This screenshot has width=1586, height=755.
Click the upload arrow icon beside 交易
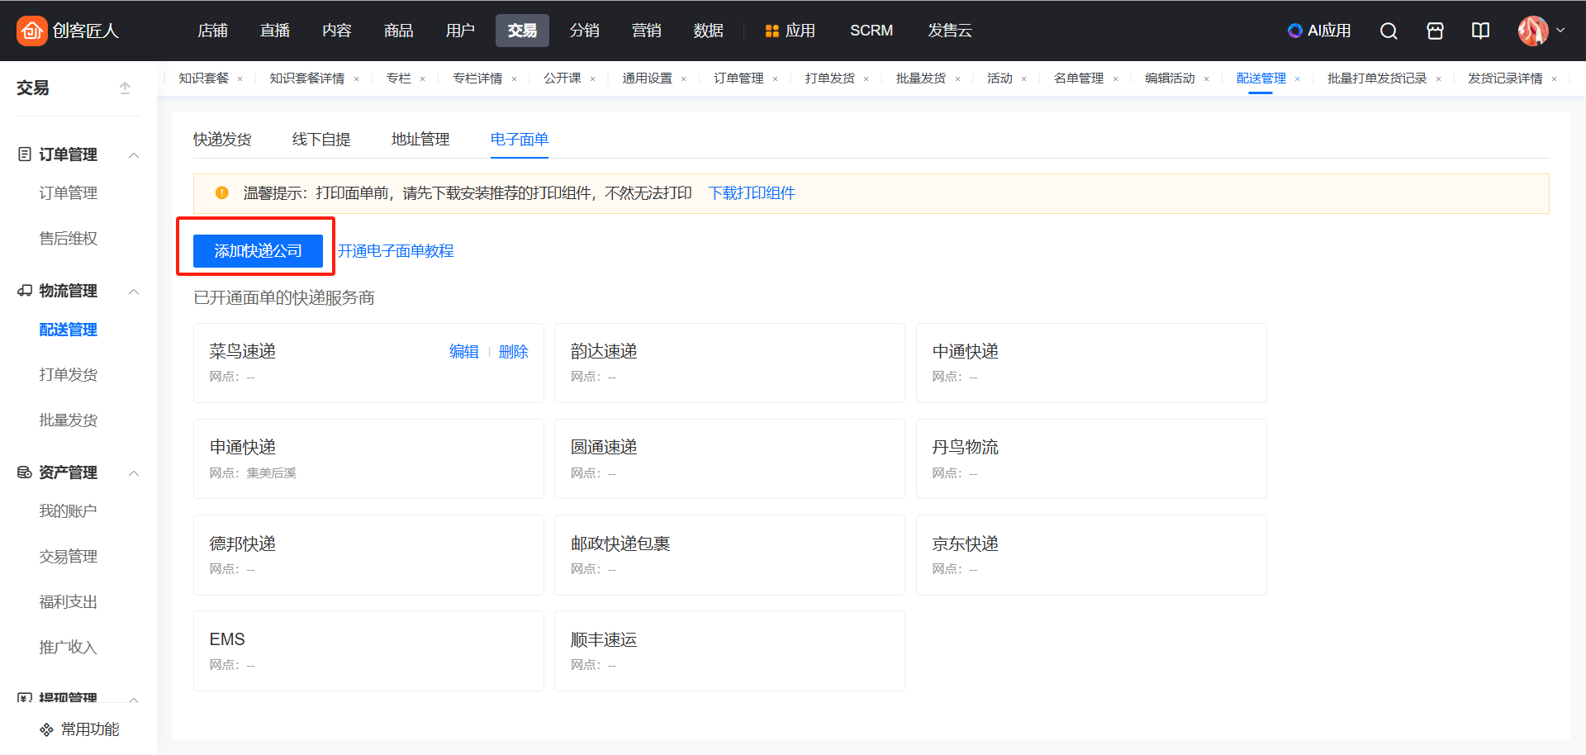[125, 88]
